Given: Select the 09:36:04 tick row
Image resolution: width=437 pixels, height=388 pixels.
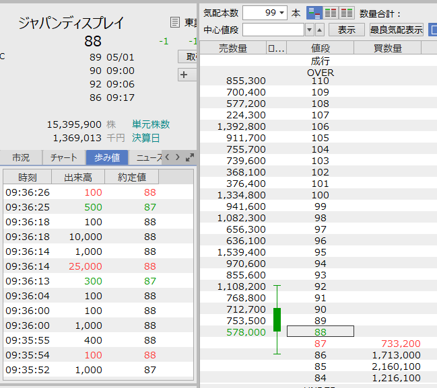Looking at the screenshot, I should [x=98, y=296].
